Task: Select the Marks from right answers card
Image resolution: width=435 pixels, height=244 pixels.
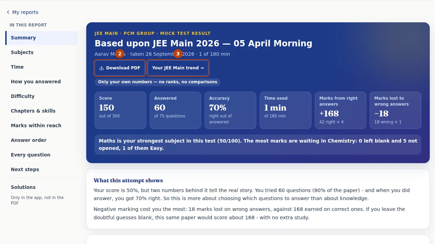Action: coord(340,110)
